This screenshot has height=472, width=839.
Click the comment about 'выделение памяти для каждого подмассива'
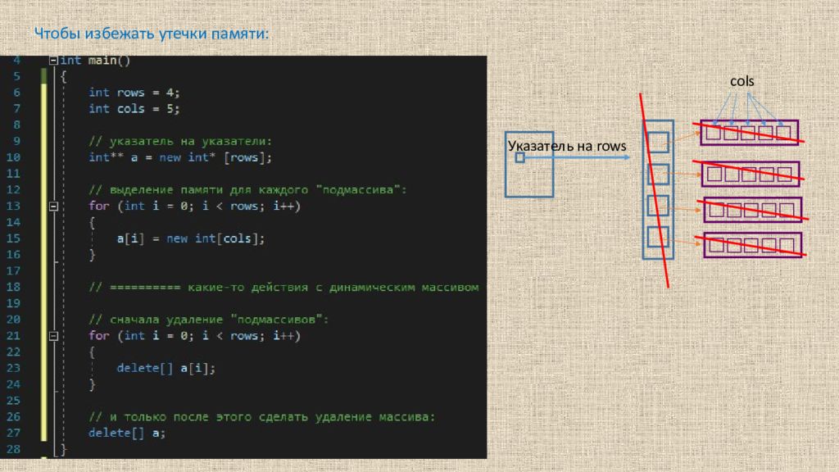click(x=247, y=190)
